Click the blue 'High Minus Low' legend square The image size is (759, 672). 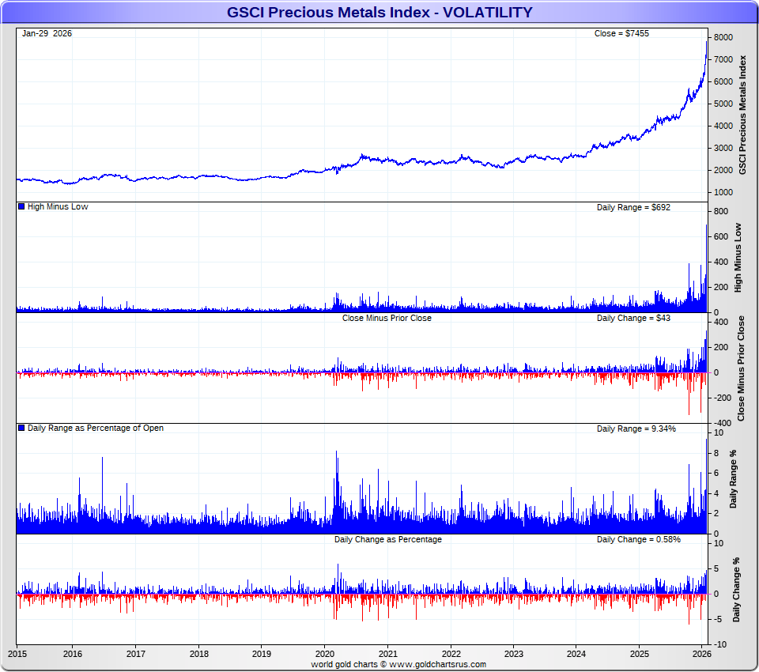coord(21,206)
